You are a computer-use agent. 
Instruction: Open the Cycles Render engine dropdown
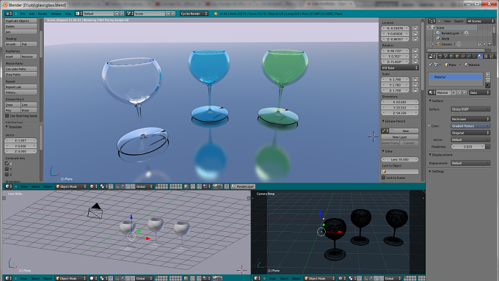194,14
